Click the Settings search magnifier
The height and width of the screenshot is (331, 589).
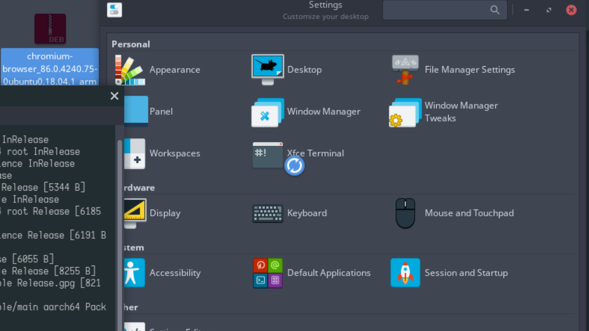tap(495, 10)
